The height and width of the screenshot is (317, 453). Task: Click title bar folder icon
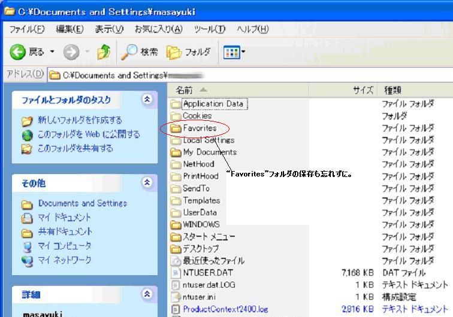(x=9, y=11)
